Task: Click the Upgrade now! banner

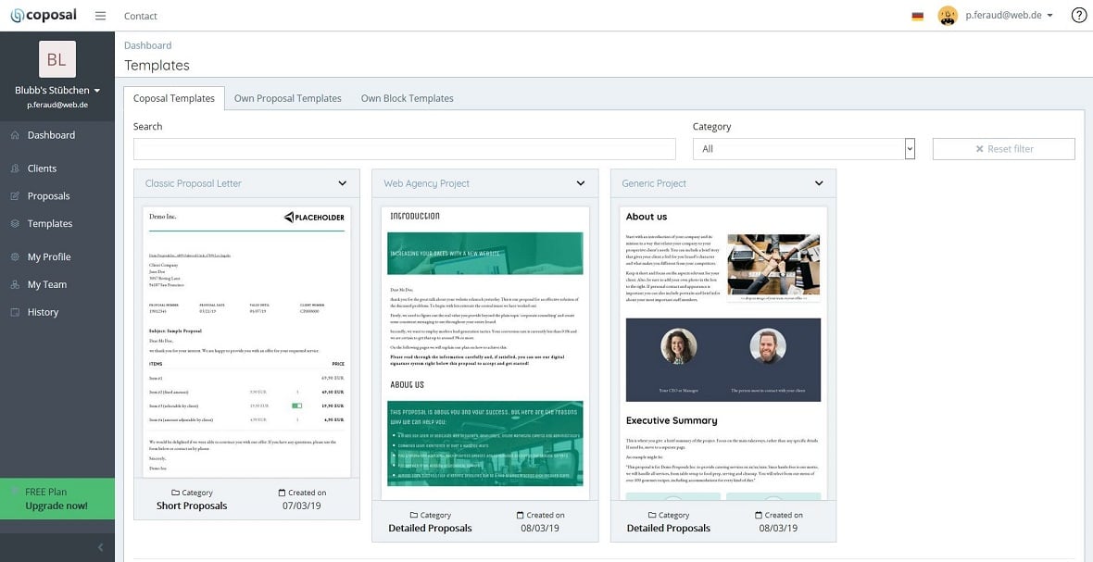Action: click(x=57, y=499)
